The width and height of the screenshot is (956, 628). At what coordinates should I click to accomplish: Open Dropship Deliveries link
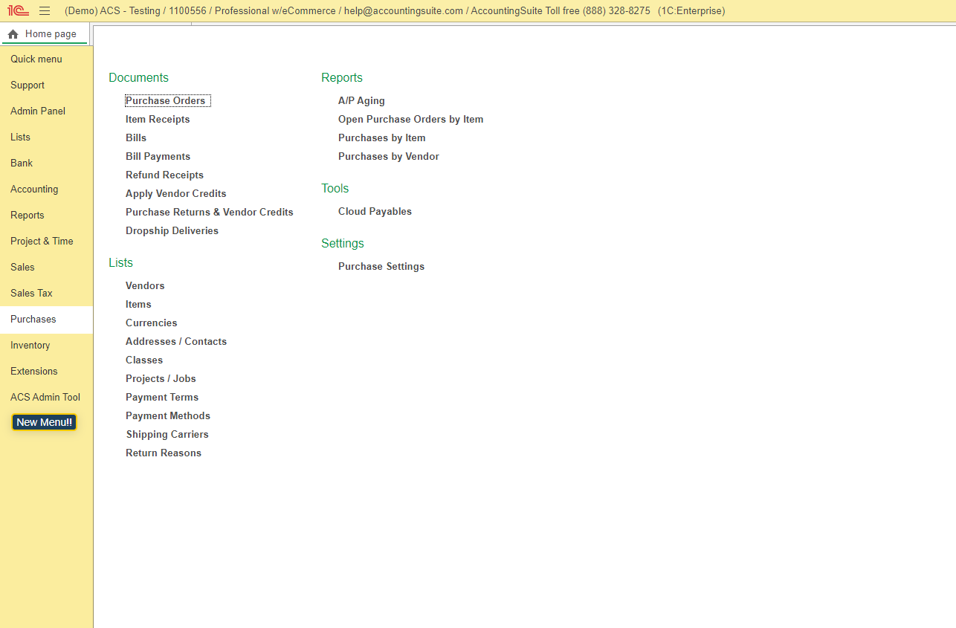click(172, 231)
